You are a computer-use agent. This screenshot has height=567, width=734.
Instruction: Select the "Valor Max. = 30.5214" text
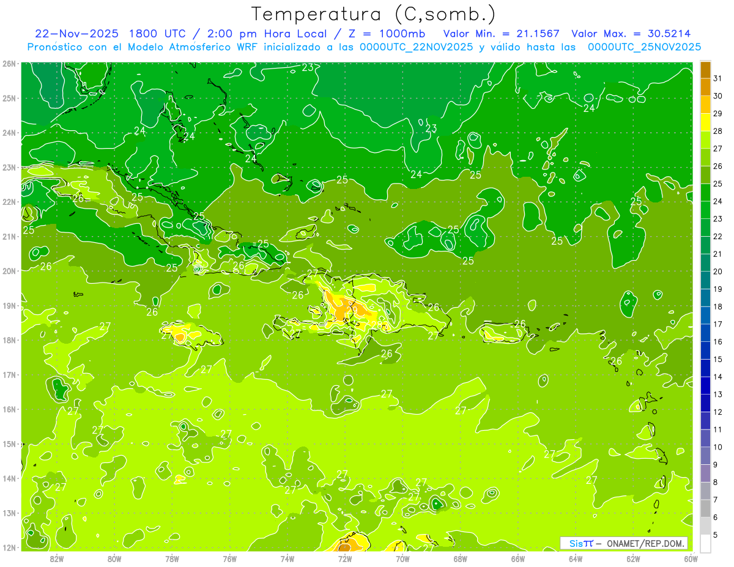point(631,34)
